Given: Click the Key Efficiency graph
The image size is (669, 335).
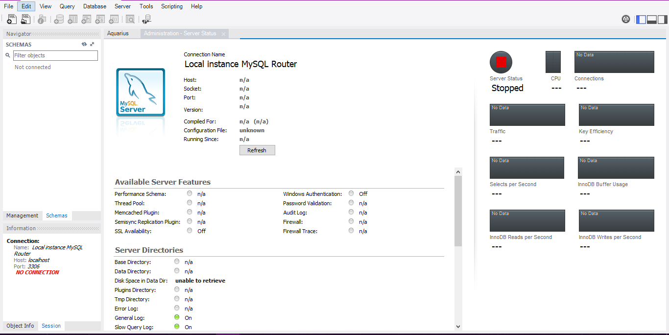Looking at the screenshot, I should pyautogui.click(x=617, y=115).
